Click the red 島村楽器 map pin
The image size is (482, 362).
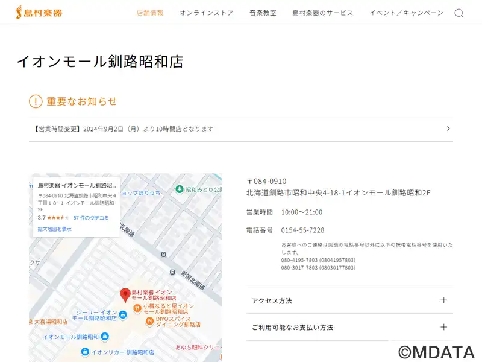pyautogui.click(x=125, y=295)
